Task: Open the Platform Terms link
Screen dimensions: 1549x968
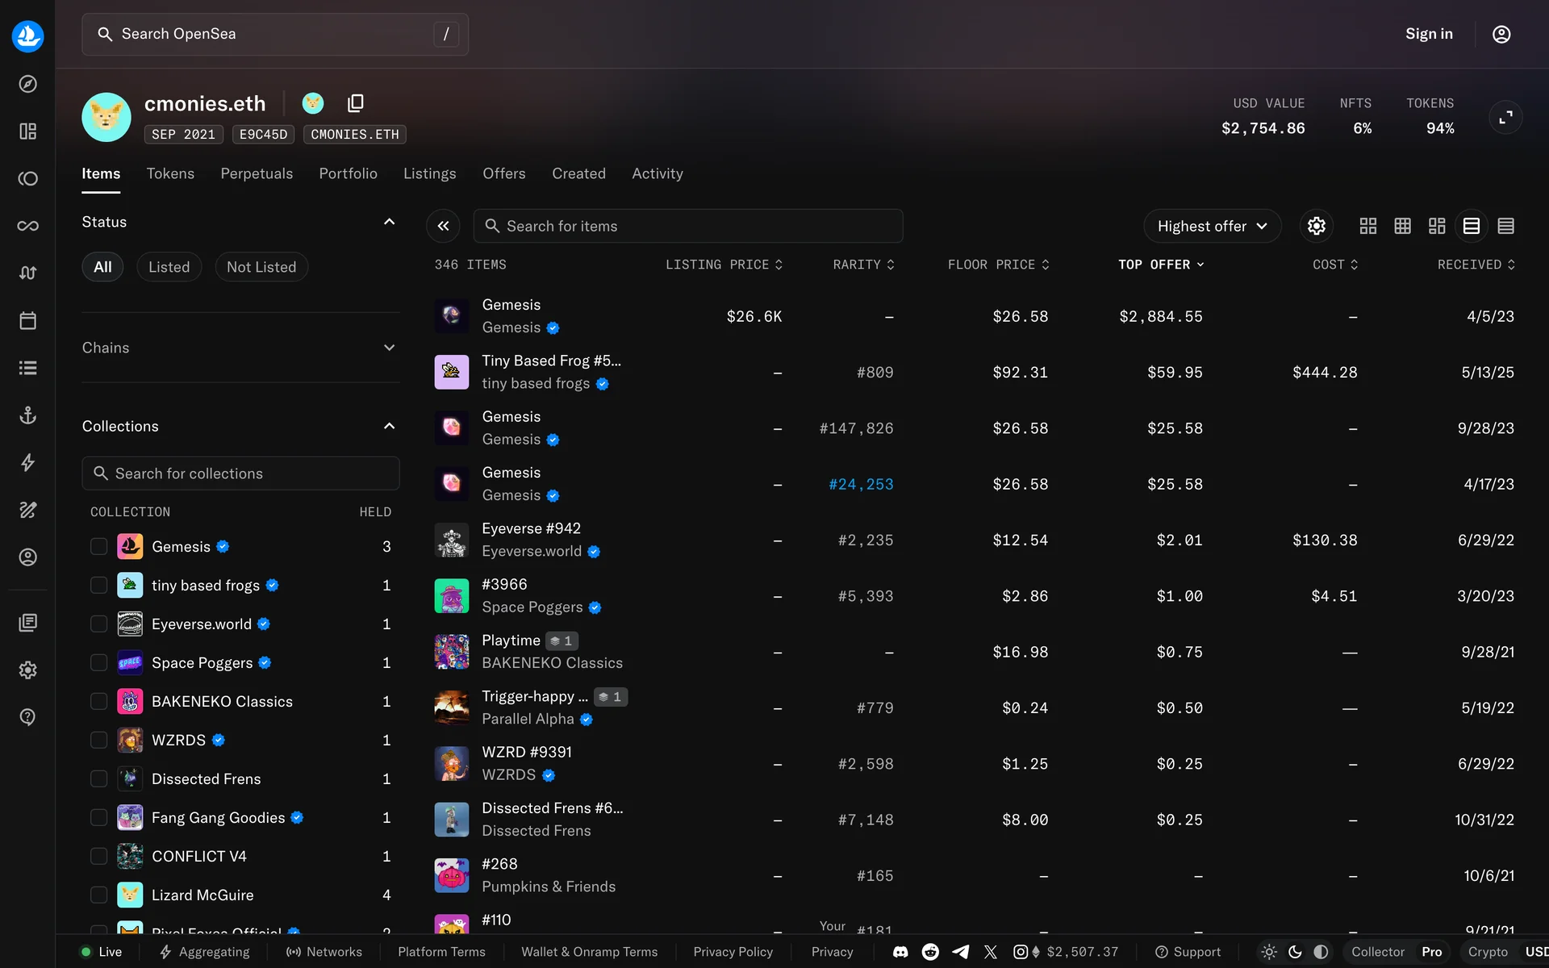Action: (441, 952)
